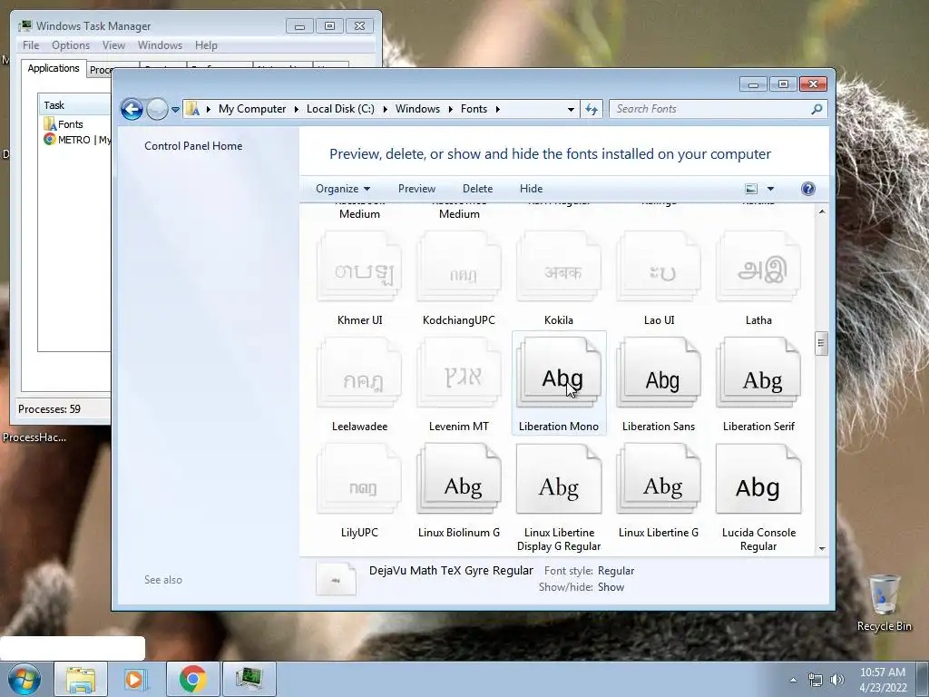Viewport: 929px width, 697px height.
Task: Click the Preview toolbar button
Action: [416, 189]
